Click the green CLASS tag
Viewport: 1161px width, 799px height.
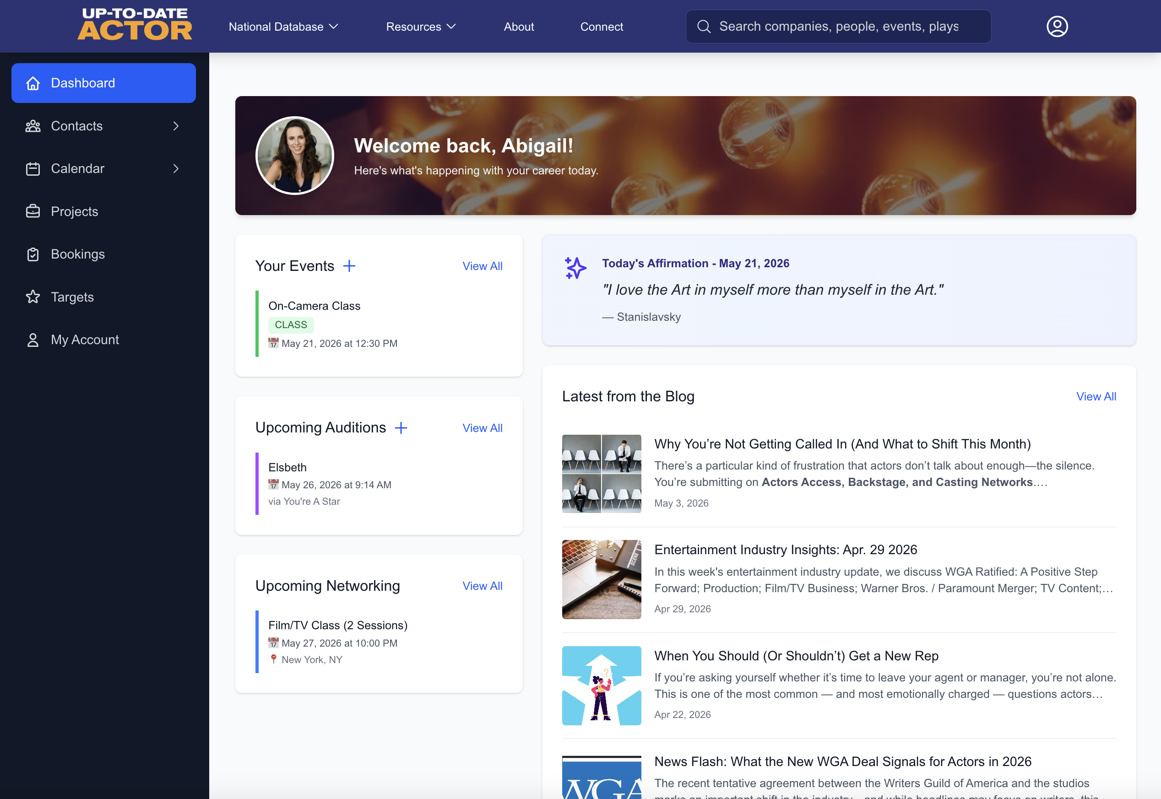tap(291, 325)
